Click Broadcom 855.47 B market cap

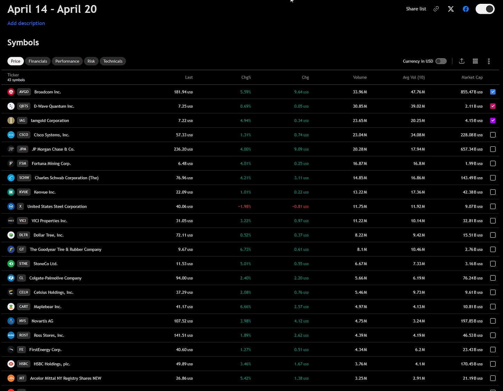[x=472, y=92]
